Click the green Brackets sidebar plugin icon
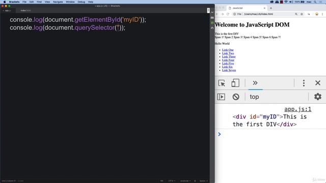Image resolution: width=326 pixels, height=183 pixels. 212,23
